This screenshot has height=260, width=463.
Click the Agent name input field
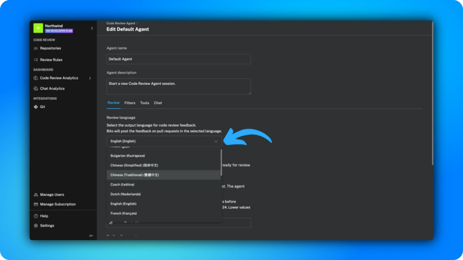point(179,59)
